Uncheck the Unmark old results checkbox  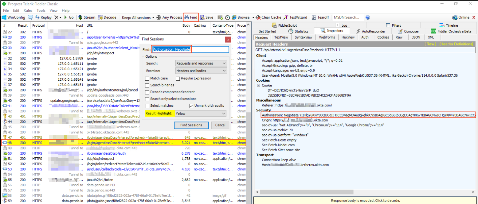pos(191,106)
